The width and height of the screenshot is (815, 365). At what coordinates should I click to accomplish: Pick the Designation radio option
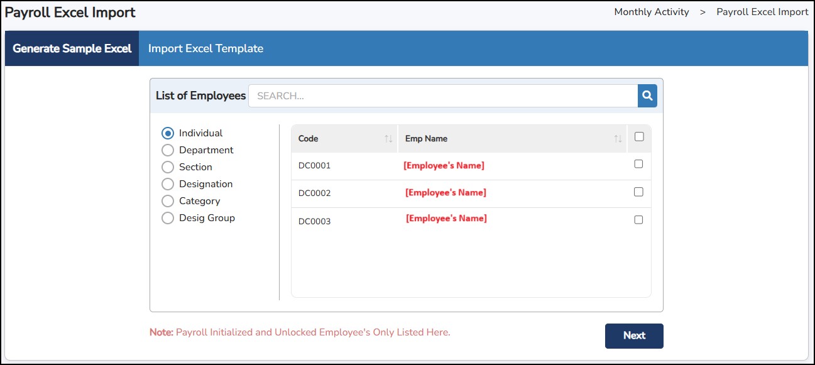[168, 184]
